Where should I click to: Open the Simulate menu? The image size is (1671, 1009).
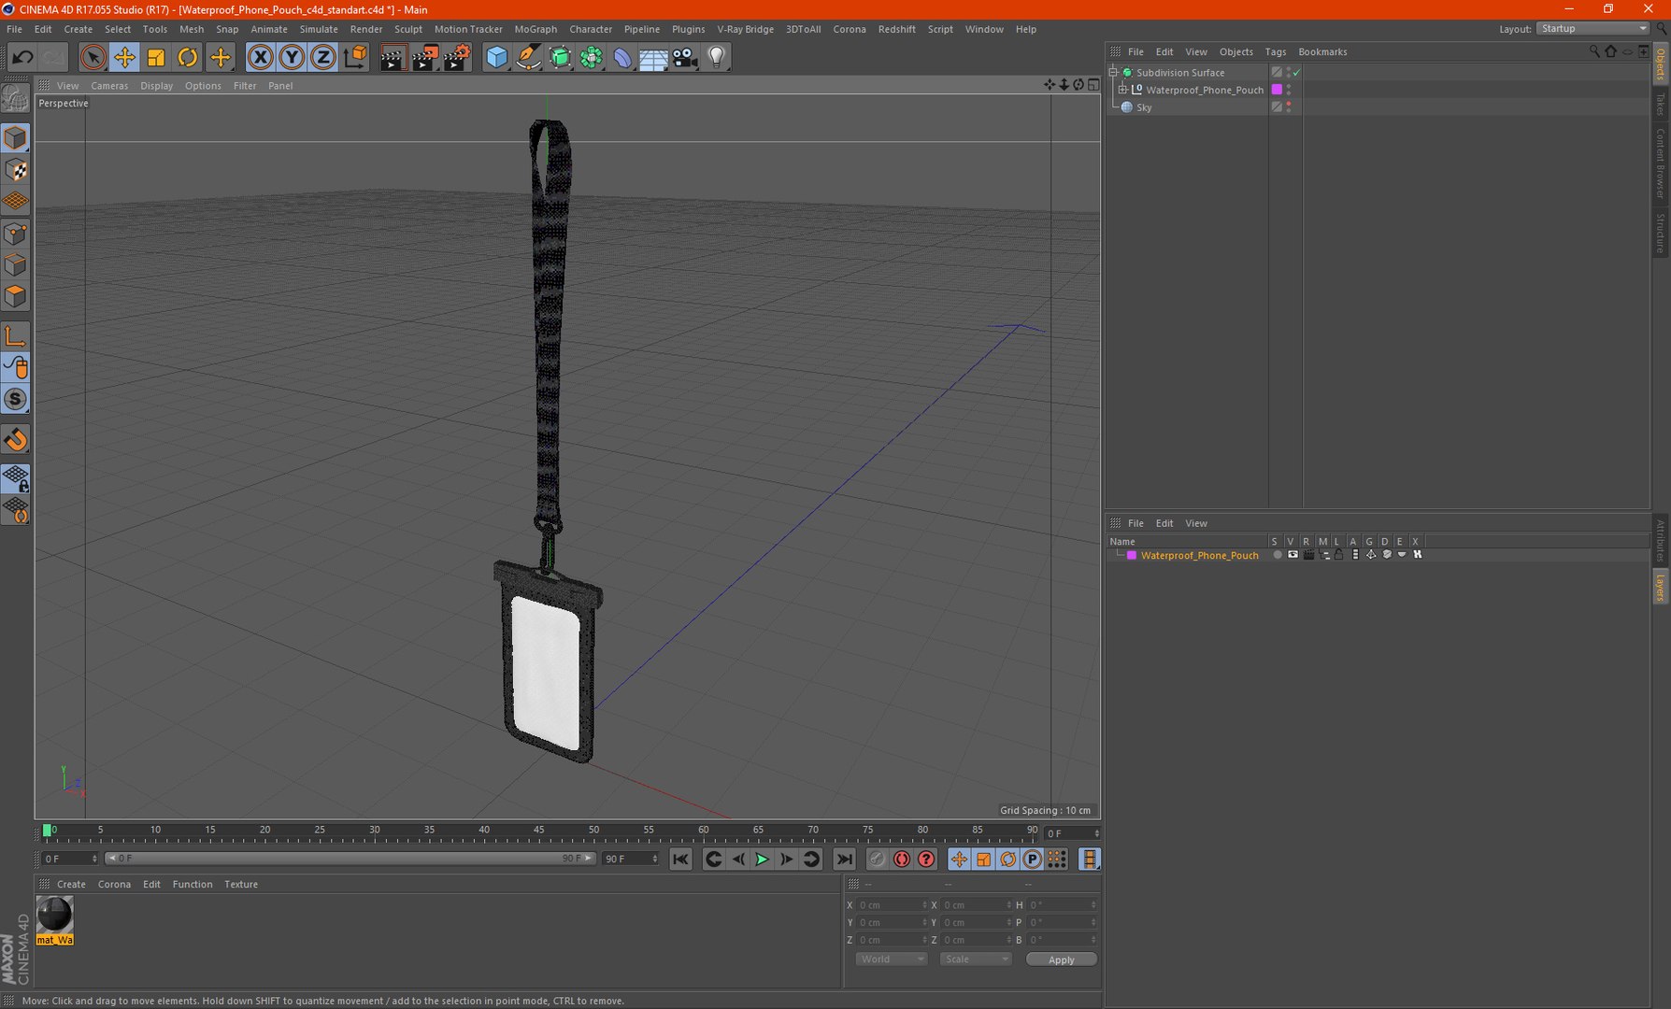pos(319,29)
